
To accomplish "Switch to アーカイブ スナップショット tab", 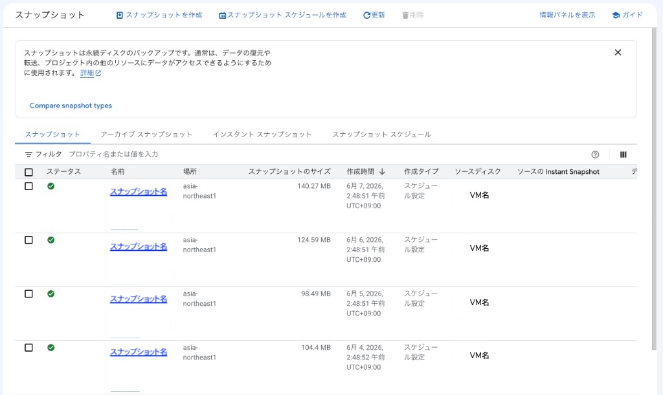I will tap(146, 134).
